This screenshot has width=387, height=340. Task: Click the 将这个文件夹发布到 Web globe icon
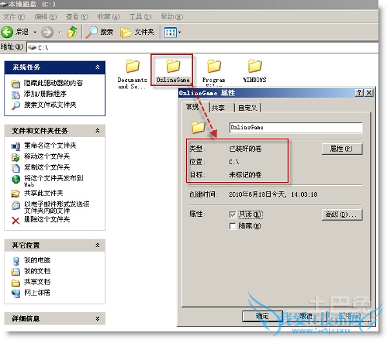coord(15,179)
